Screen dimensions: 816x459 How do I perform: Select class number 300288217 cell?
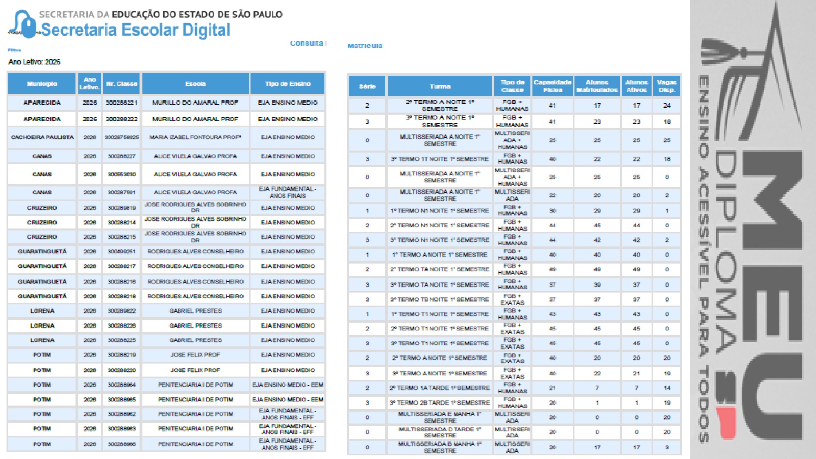coord(122,266)
